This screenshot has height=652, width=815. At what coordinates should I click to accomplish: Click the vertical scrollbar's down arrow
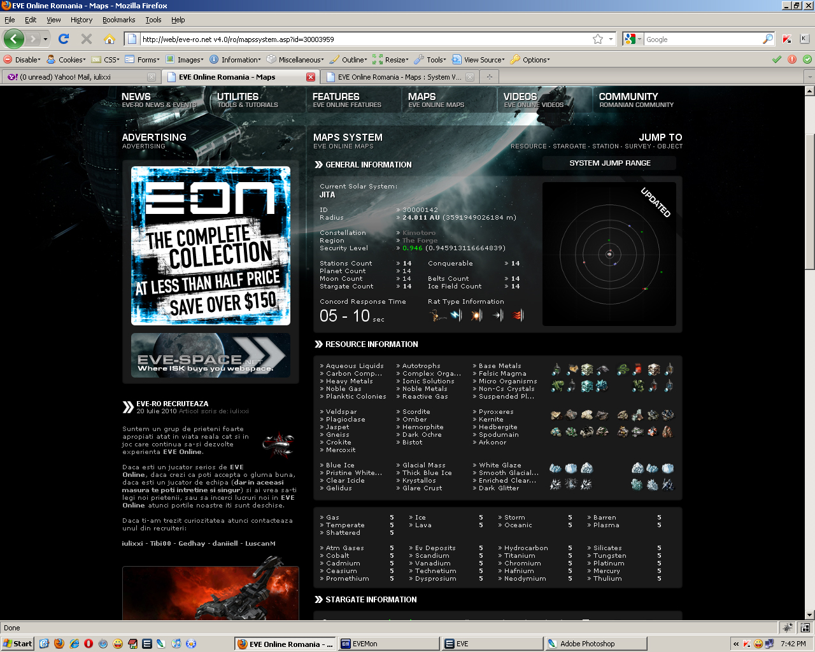809,615
